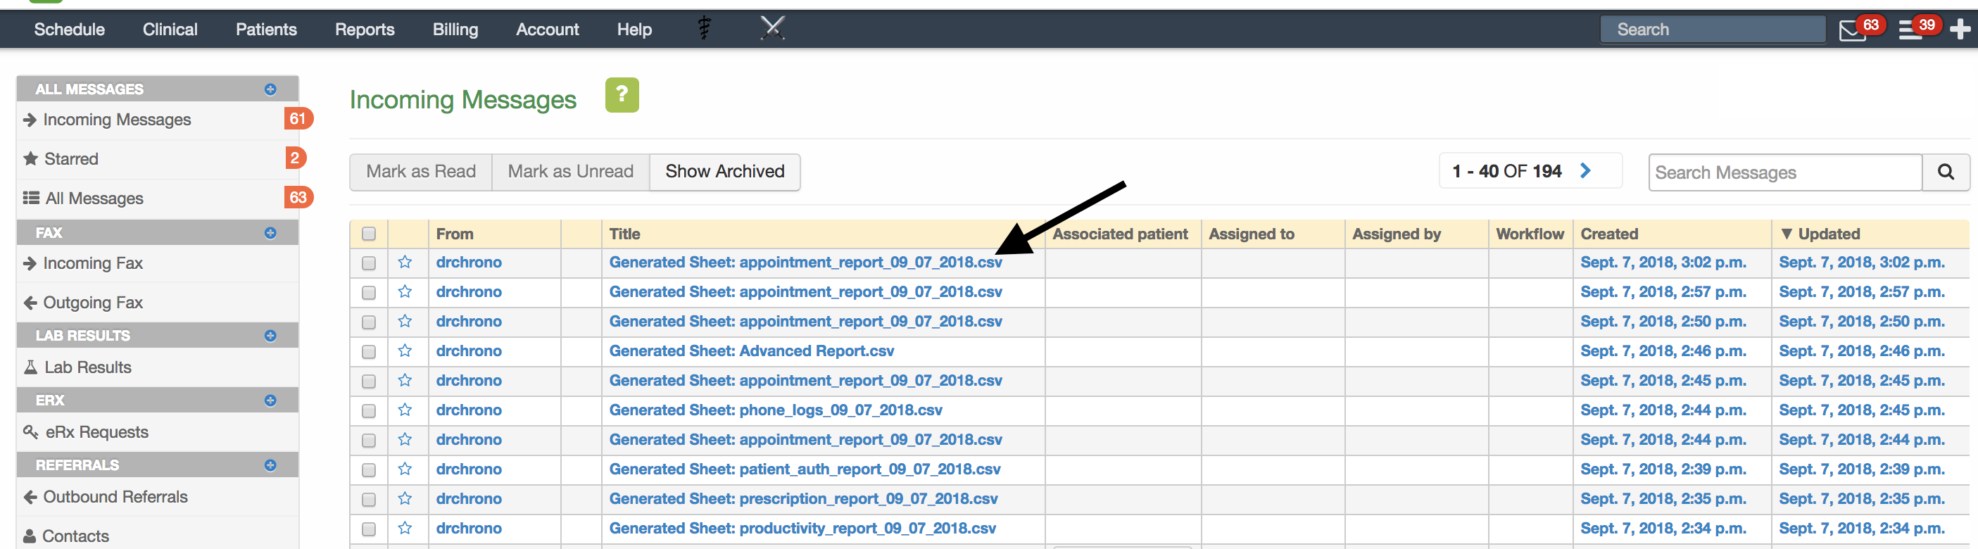The width and height of the screenshot is (1978, 549).
Task: Open the Reports menu
Action: tap(364, 29)
